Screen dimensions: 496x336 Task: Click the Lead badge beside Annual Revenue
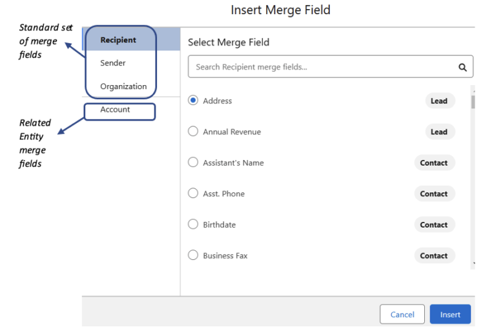(440, 132)
